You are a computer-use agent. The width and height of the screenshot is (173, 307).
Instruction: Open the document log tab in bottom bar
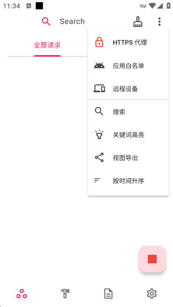tap(108, 294)
